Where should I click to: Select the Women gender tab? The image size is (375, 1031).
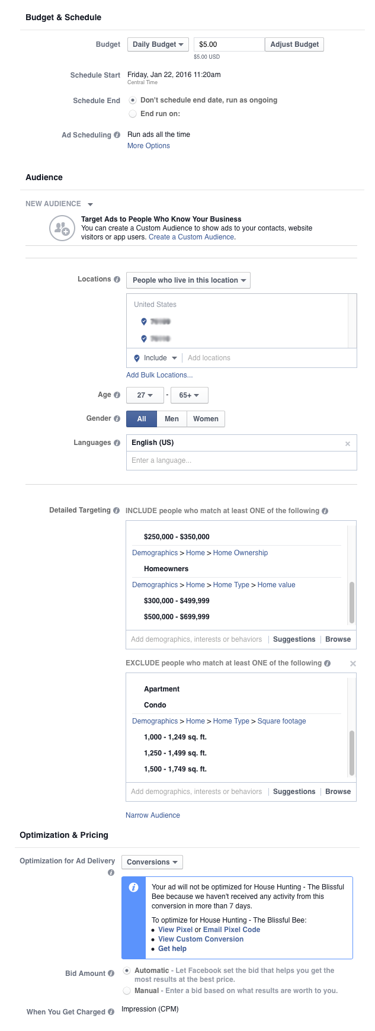point(206,419)
